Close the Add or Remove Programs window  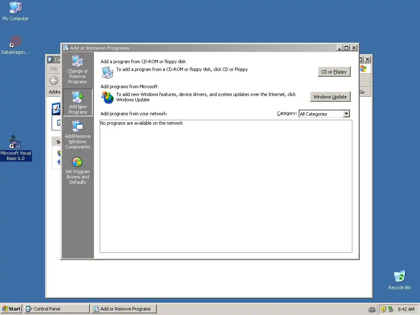click(x=354, y=48)
